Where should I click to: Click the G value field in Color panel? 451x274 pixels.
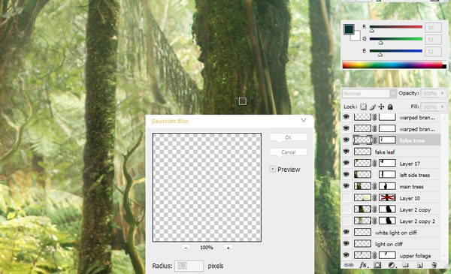(433, 39)
